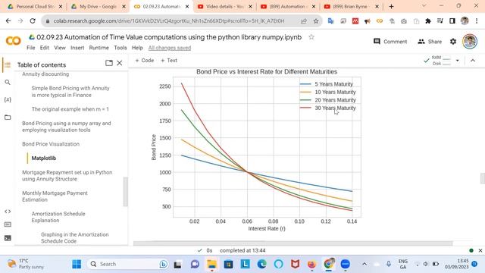
Task: Select the Matplotlib section
Action: [44, 158]
